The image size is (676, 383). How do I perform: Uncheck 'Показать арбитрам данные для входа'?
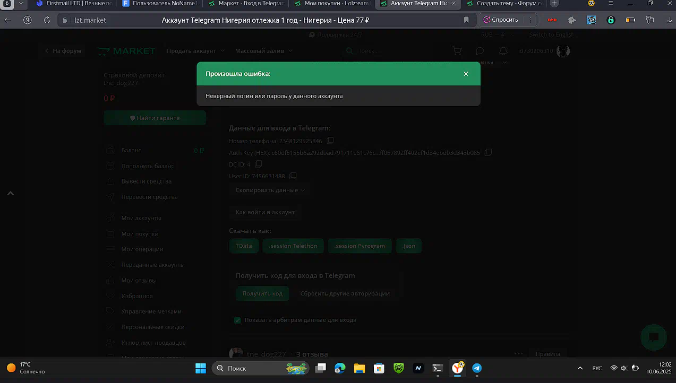pos(237,320)
